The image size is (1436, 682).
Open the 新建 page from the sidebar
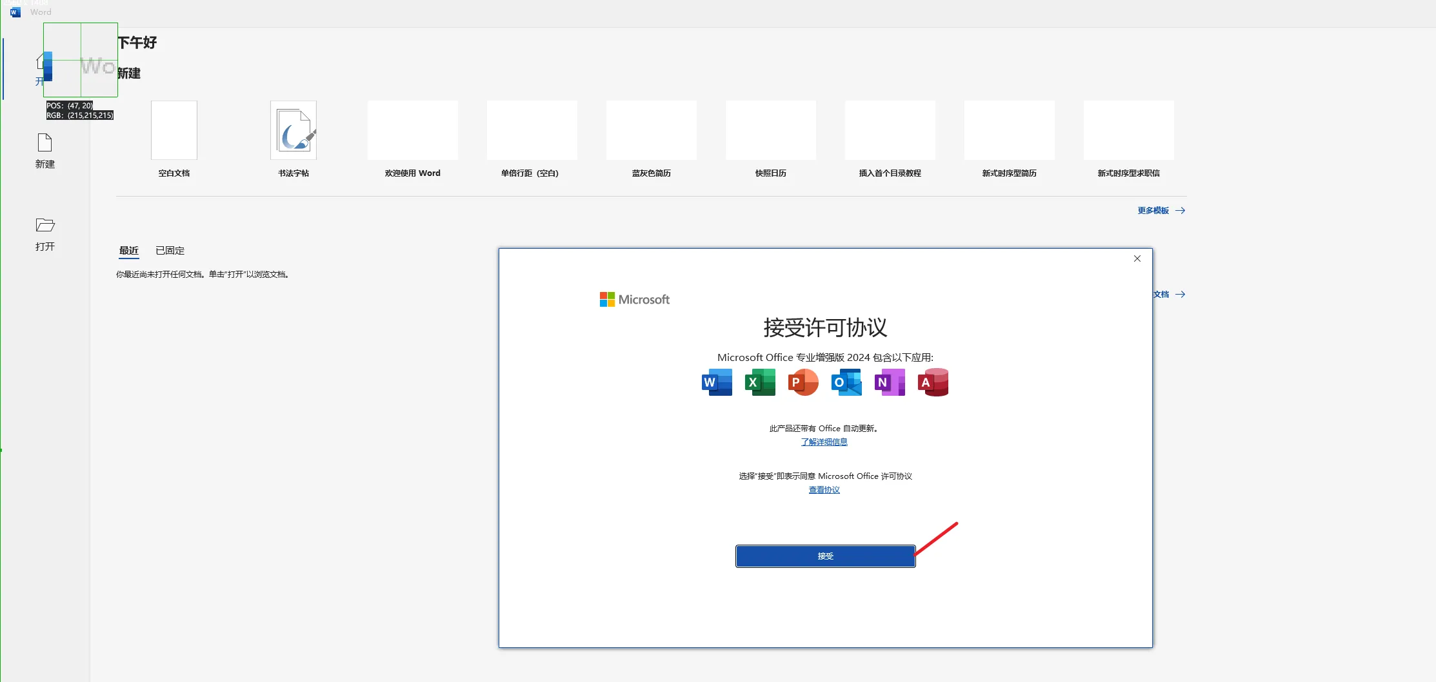(x=45, y=151)
